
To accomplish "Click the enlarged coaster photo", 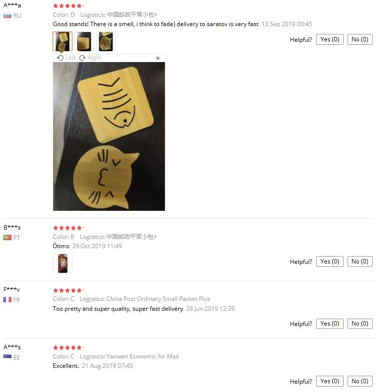I will [109, 136].
